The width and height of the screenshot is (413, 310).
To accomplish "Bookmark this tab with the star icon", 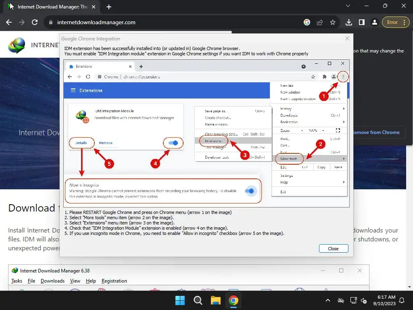I will coord(333,23).
